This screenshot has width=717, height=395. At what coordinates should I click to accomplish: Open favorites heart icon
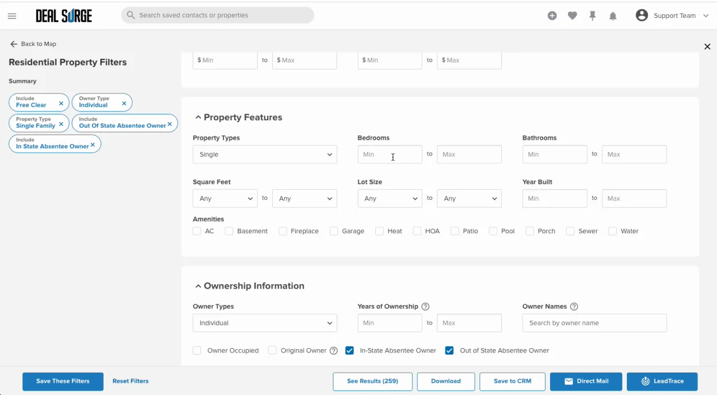point(572,16)
